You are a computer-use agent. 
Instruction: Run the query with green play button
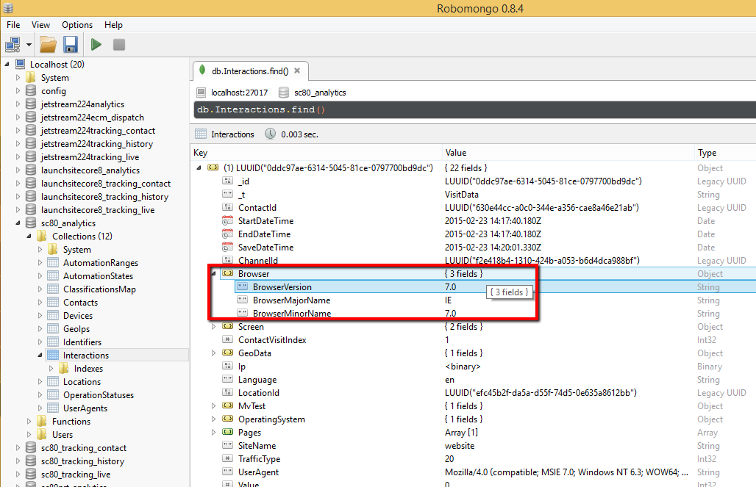click(x=96, y=45)
